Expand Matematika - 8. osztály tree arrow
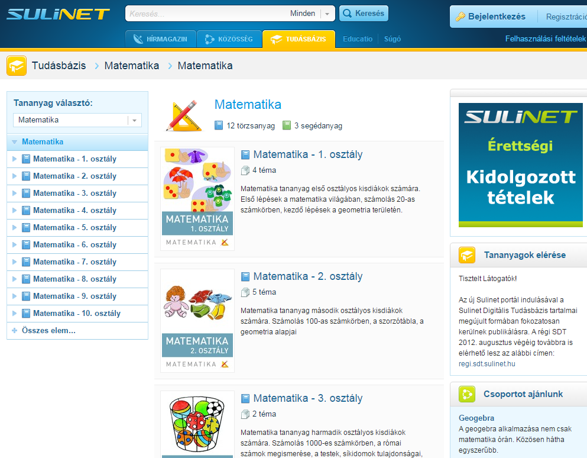Viewport: 587px width, 458px height. pos(15,279)
